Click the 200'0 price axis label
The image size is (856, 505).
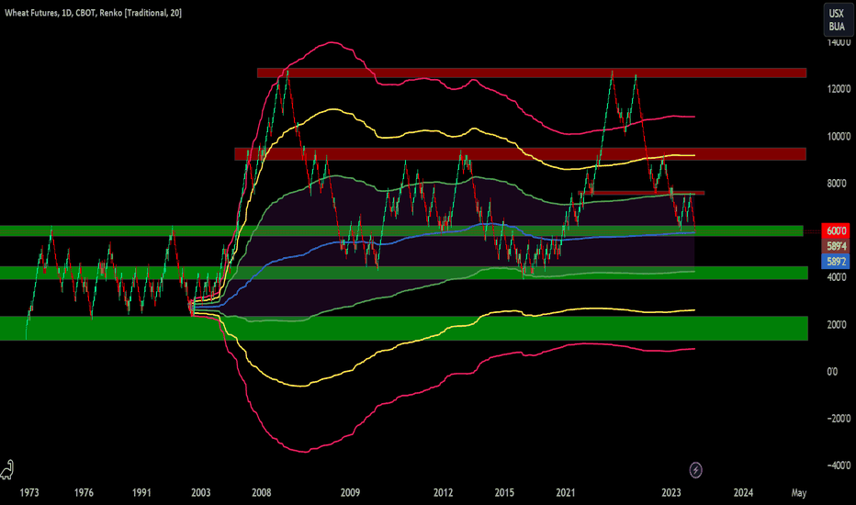tap(837, 325)
